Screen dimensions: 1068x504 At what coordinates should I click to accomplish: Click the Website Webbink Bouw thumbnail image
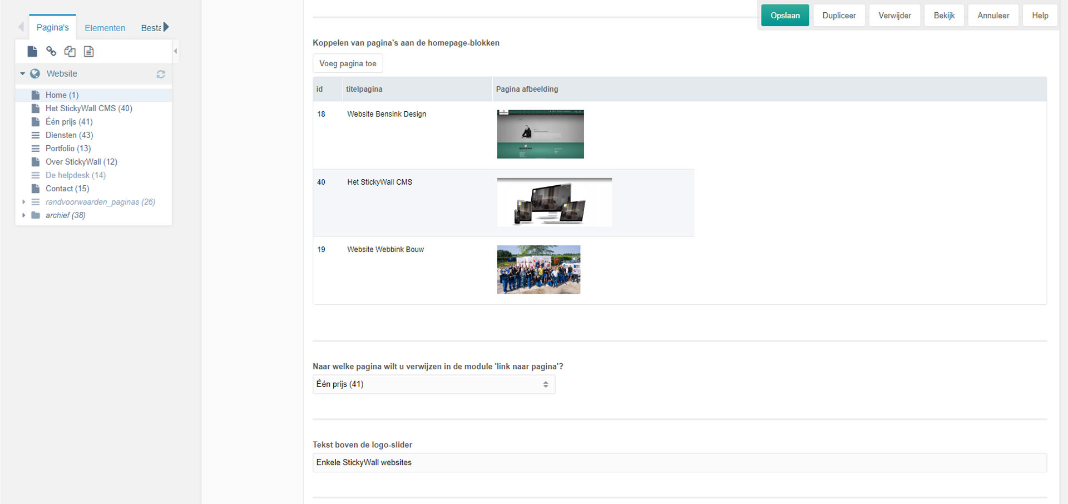(x=538, y=270)
